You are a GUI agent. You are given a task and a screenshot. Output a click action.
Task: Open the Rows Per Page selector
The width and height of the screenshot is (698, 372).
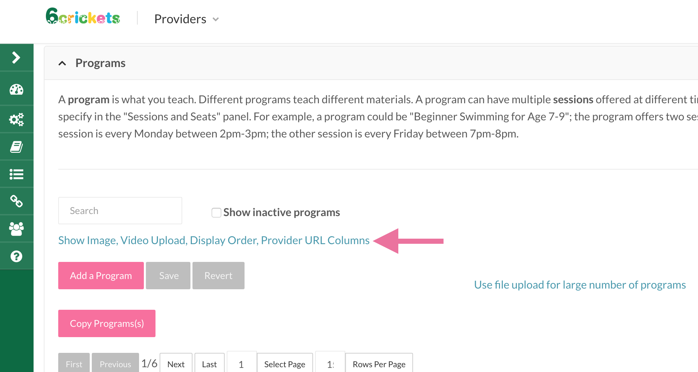(379, 364)
